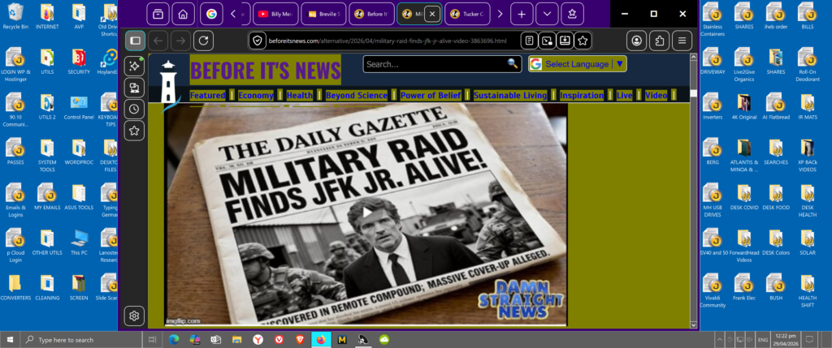Open the browser hamburger menu
The image size is (832, 348).
(x=683, y=41)
